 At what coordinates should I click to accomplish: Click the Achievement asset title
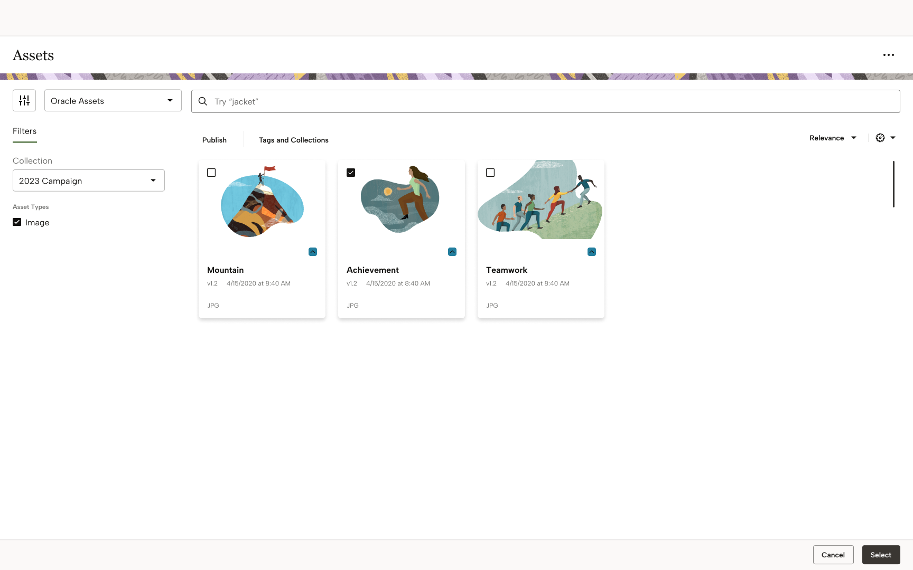[x=373, y=270]
